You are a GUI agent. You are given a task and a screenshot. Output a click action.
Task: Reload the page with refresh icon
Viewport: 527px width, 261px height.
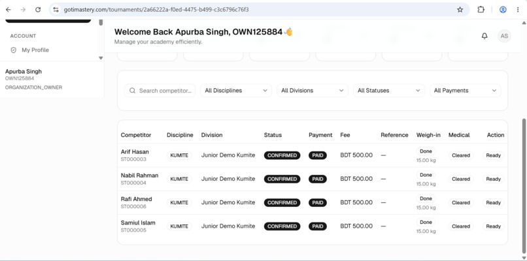coord(38,10)
